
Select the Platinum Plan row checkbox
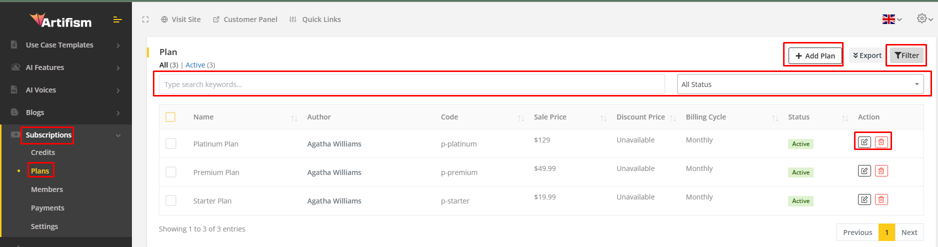171,144
